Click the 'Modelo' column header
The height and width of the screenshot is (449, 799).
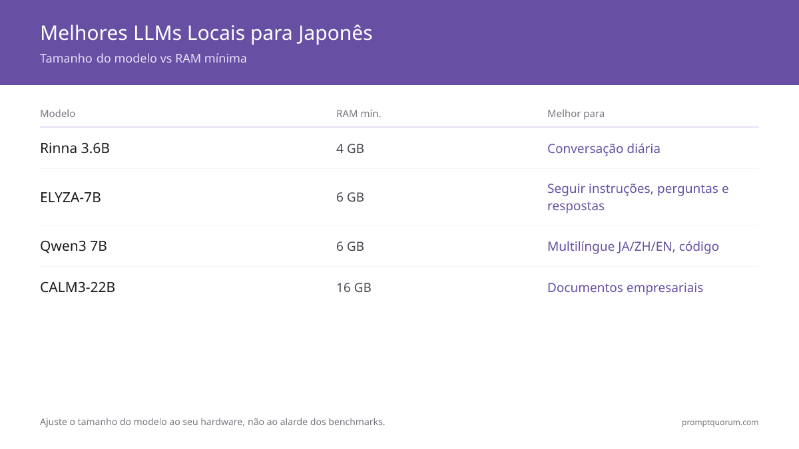(x=57, y=114)
